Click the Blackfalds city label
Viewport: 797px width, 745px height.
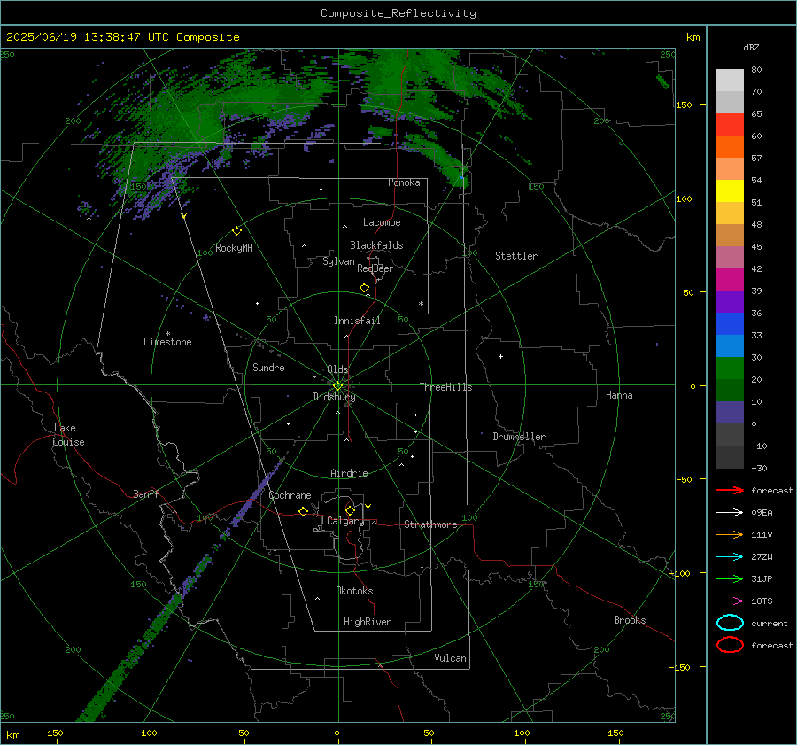point(376,245)
